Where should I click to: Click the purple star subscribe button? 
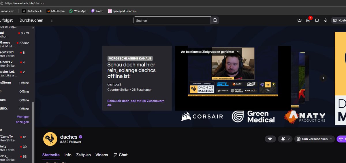(341, 139)
